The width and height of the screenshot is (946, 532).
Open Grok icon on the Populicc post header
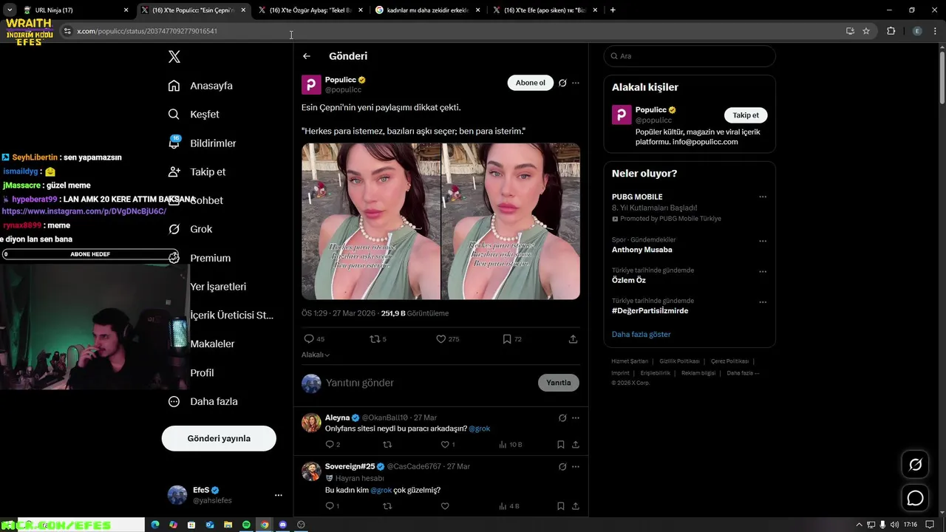[562, 83]
